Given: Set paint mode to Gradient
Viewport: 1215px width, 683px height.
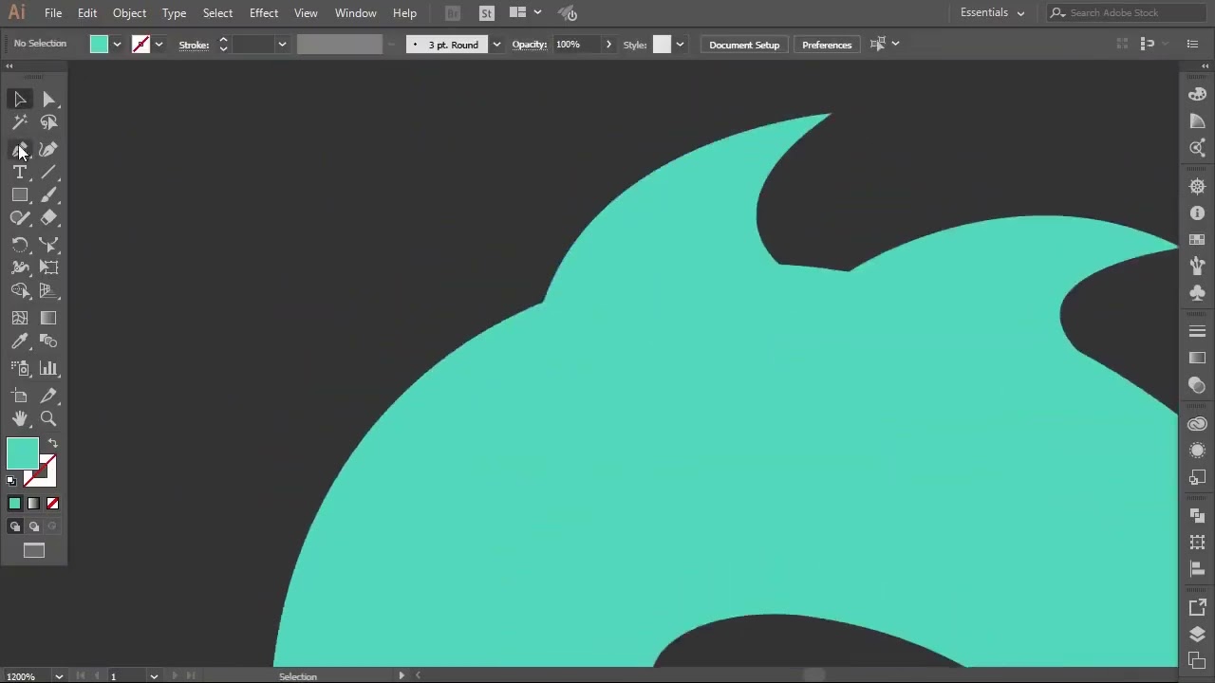Looking at the screenshot, I should point(33,504).
